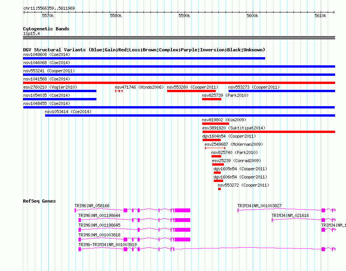Select the small red glyph under nsv471746
Screen dimensions: 346x271
click(x=119, y=91)
